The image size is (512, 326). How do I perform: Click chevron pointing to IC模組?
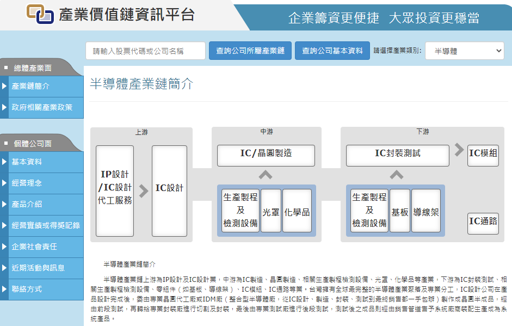pos(459,150)
